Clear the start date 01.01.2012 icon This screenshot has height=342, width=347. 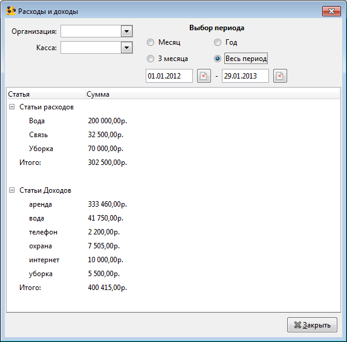coord(204,76)
